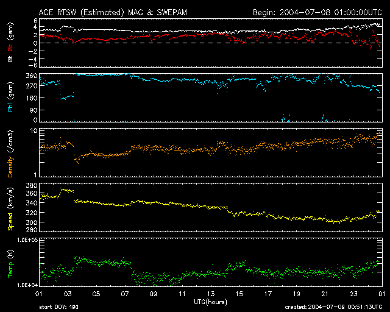Click the cyan 'Phi (gsm)' axis label
The image size is (390, 312).
click(x=10, y=97)
